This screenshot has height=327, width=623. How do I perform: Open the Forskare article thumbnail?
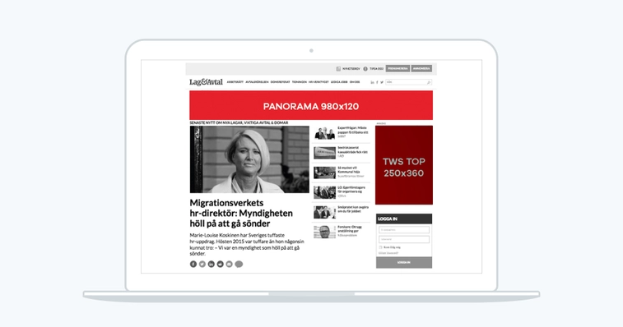click(x=324, y=232)
